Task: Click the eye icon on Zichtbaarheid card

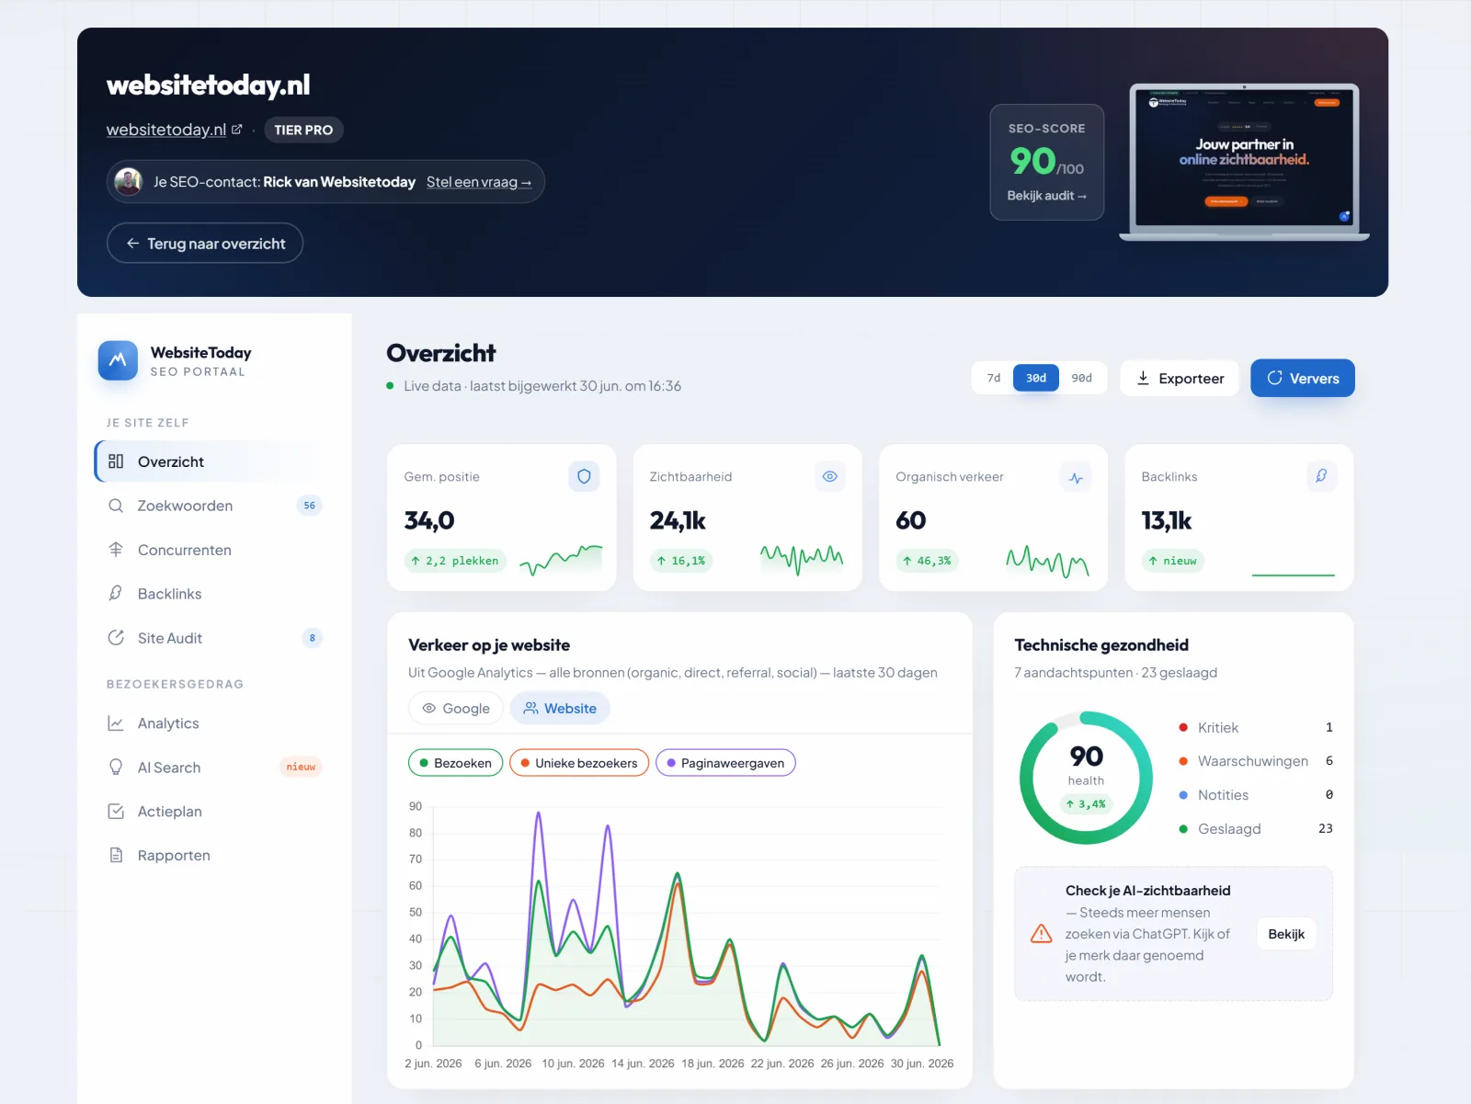Action: [x=830, y=476]
